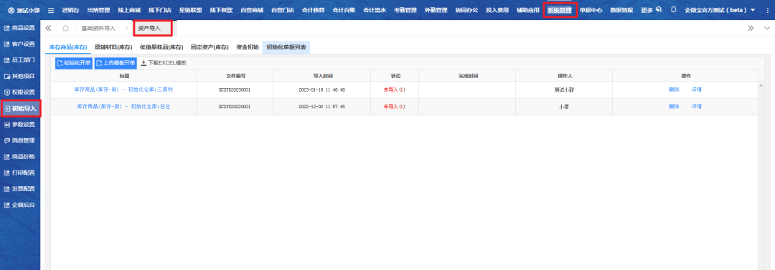775x270 pixels.
Task: Open the 线下门店 top menu
Action: [159, 10]
